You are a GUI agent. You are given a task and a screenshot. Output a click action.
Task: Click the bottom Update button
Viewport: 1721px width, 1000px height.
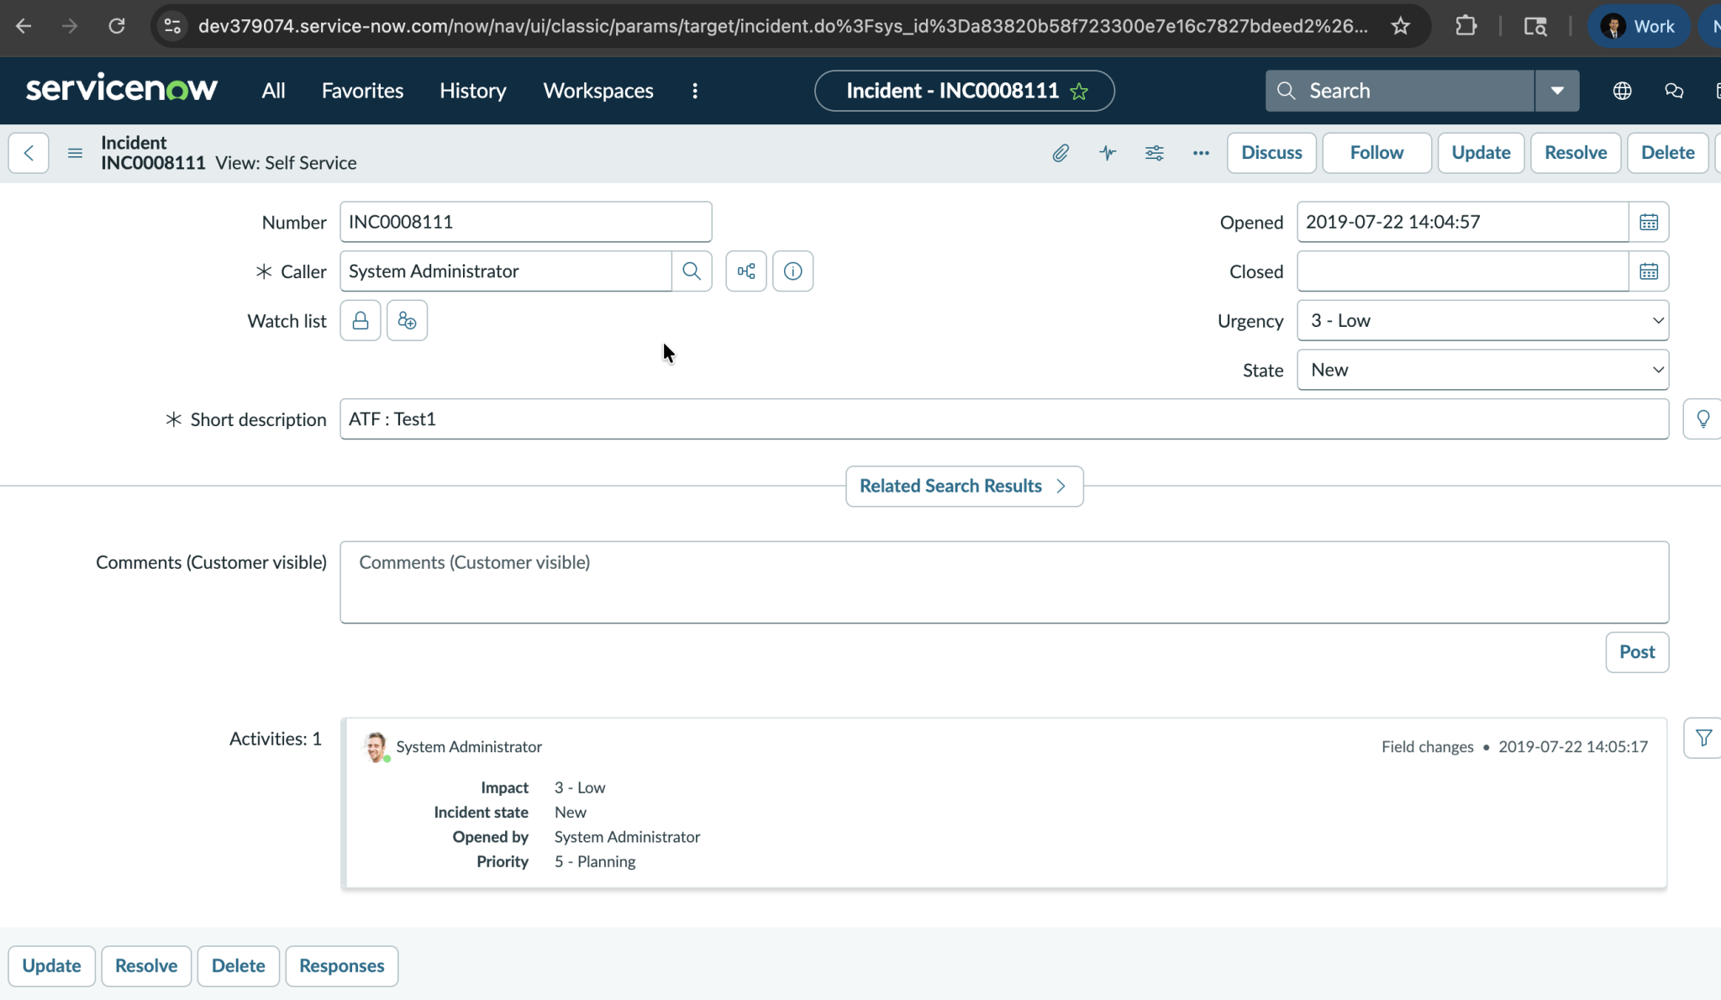point(51,966)
